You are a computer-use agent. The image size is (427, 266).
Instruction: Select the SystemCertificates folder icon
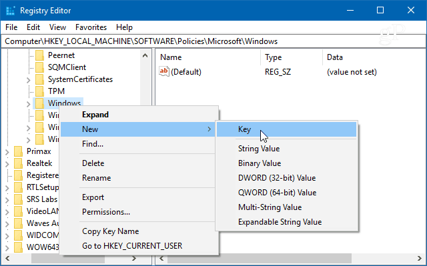click(40, 79)
